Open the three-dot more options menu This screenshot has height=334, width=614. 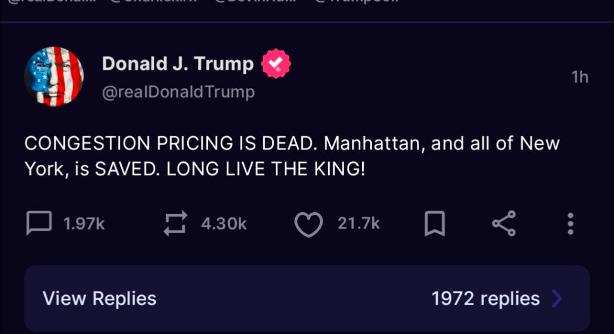(570, 224)
